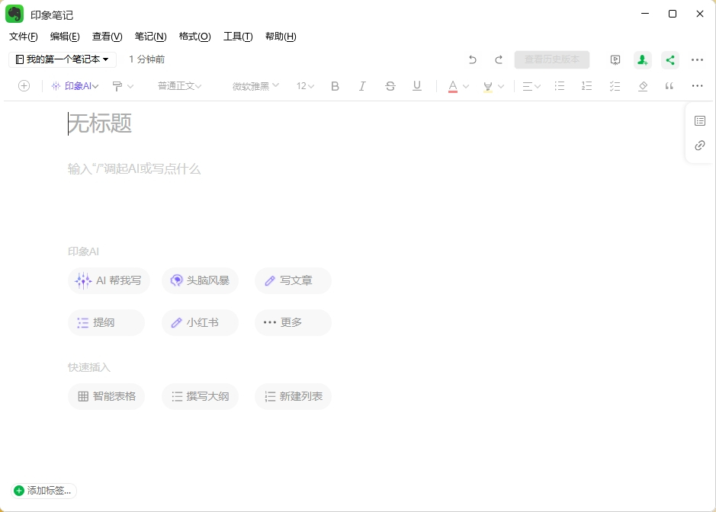Open the font size dropdown
The image size is (716, 512).
tap(304, 85)
